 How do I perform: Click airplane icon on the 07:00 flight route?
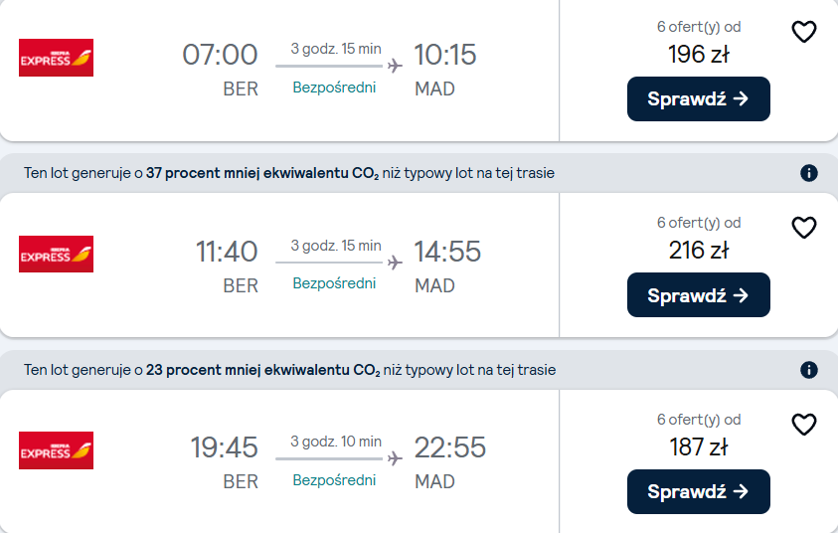point(395,66)
